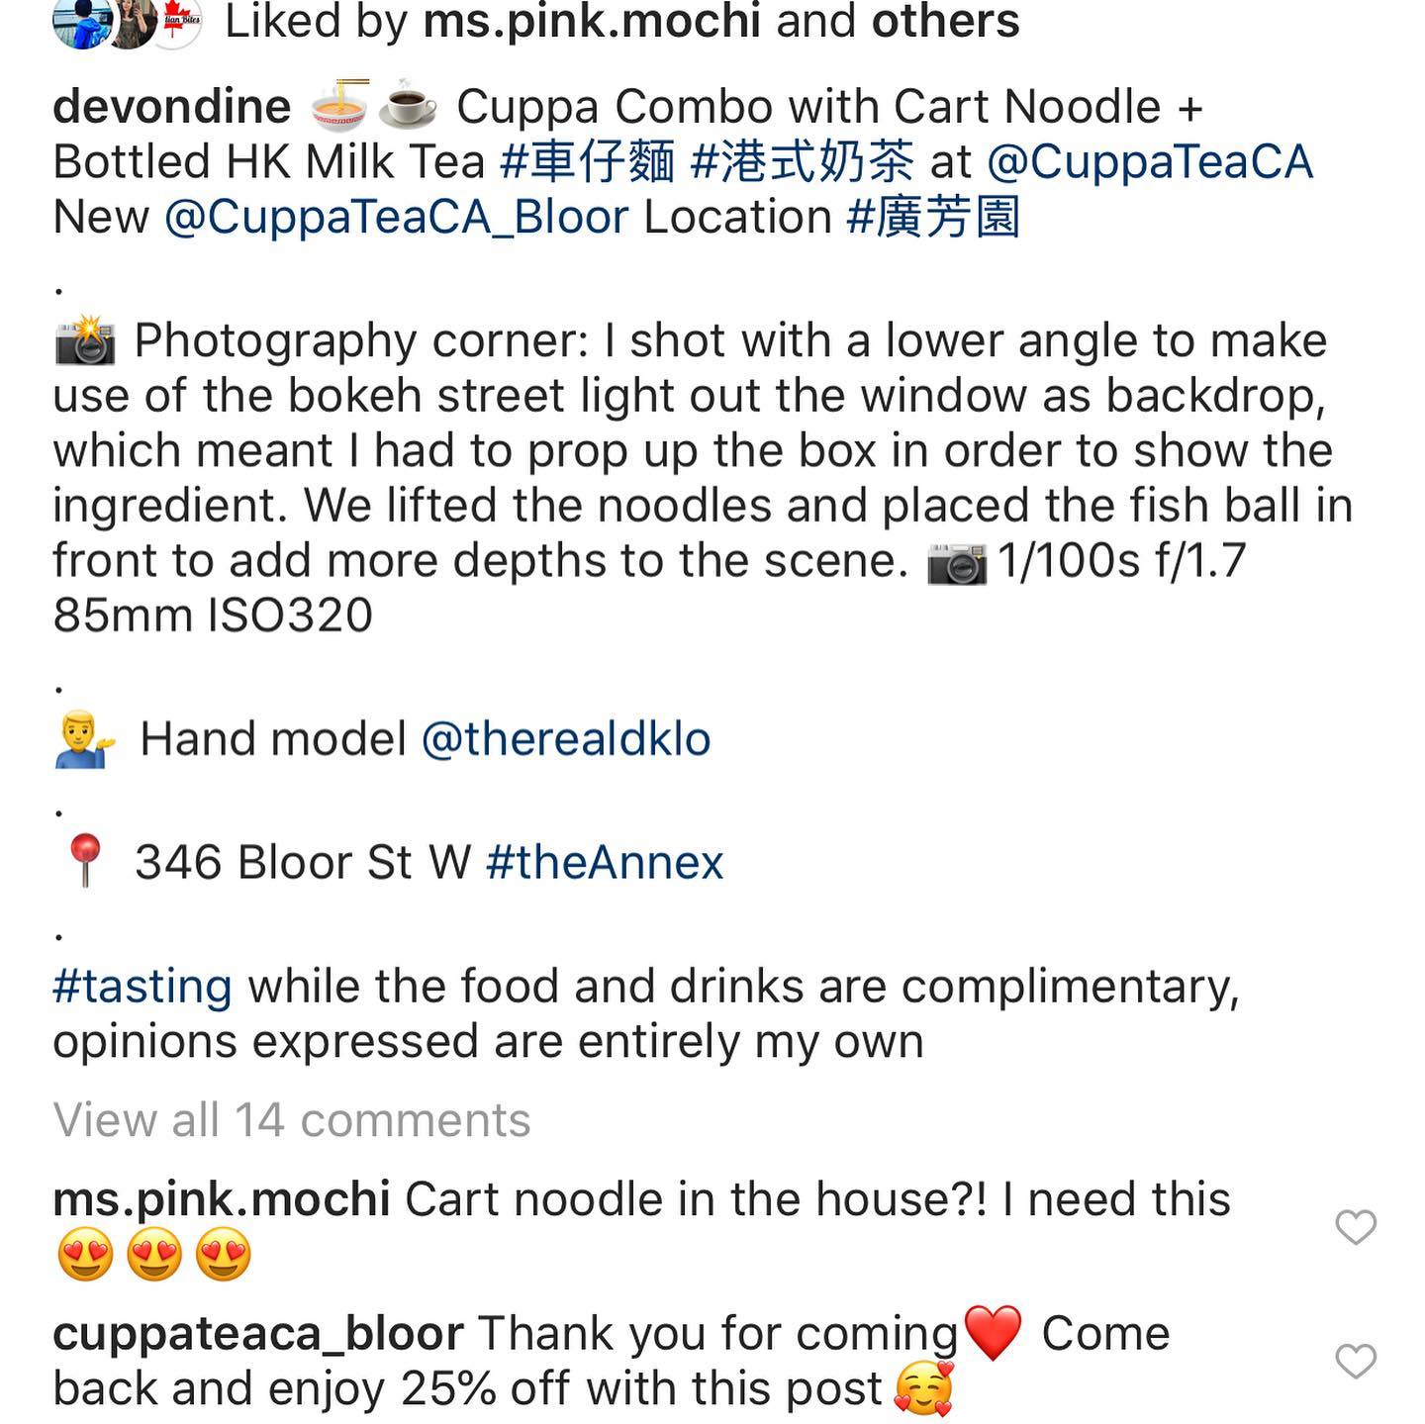View the others who liked this post

pyautogui.click(x=945, y=22)
